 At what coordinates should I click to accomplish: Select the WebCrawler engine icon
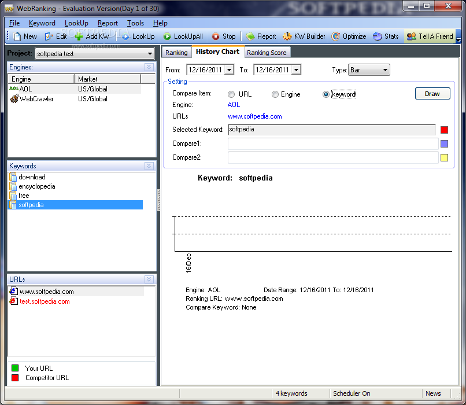[x=14, y=98]
